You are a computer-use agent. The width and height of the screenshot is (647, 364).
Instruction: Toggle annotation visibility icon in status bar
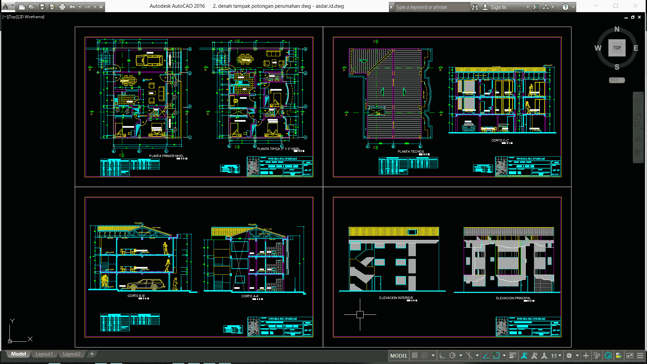pyautogui.click(x=524, y=356)
